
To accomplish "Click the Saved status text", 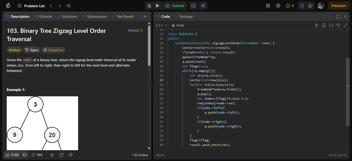I will point(160,155).
